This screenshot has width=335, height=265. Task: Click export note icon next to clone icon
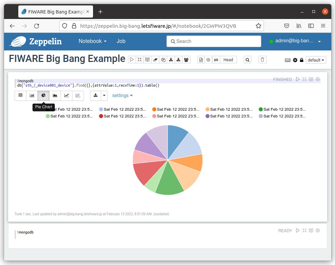pyautogui.click(x=171, y=60)
